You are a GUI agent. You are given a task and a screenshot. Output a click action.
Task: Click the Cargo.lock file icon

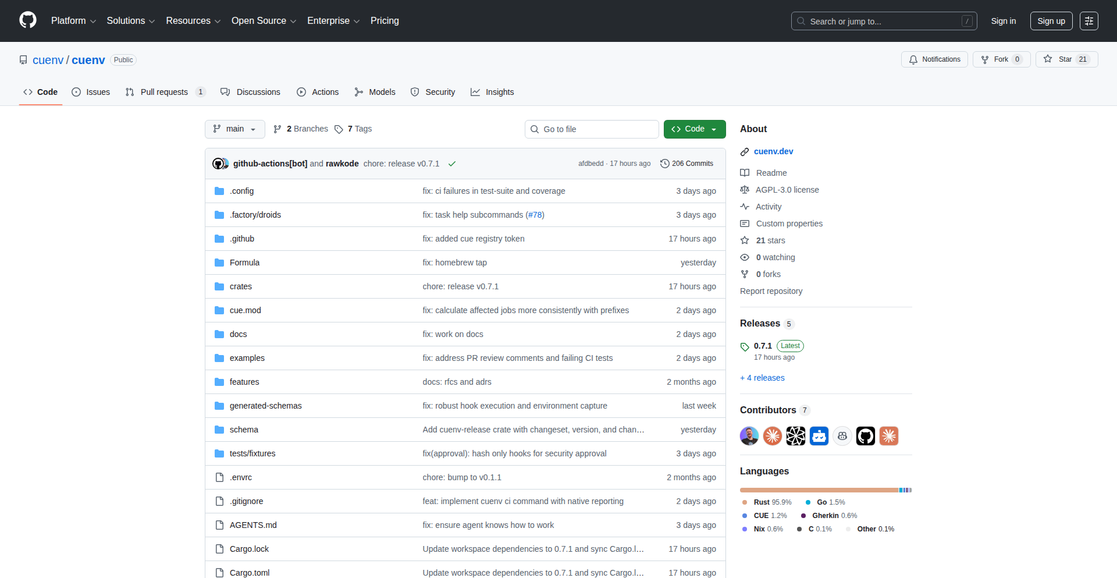219,549
